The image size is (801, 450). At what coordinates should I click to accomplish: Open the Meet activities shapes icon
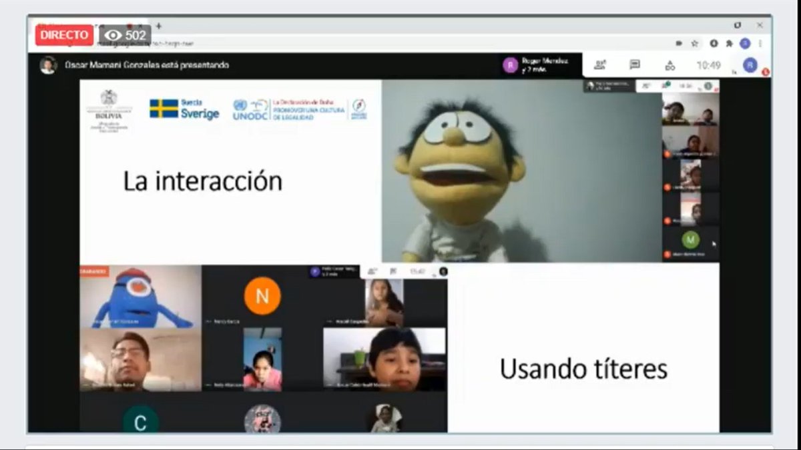tap(670, 65)
